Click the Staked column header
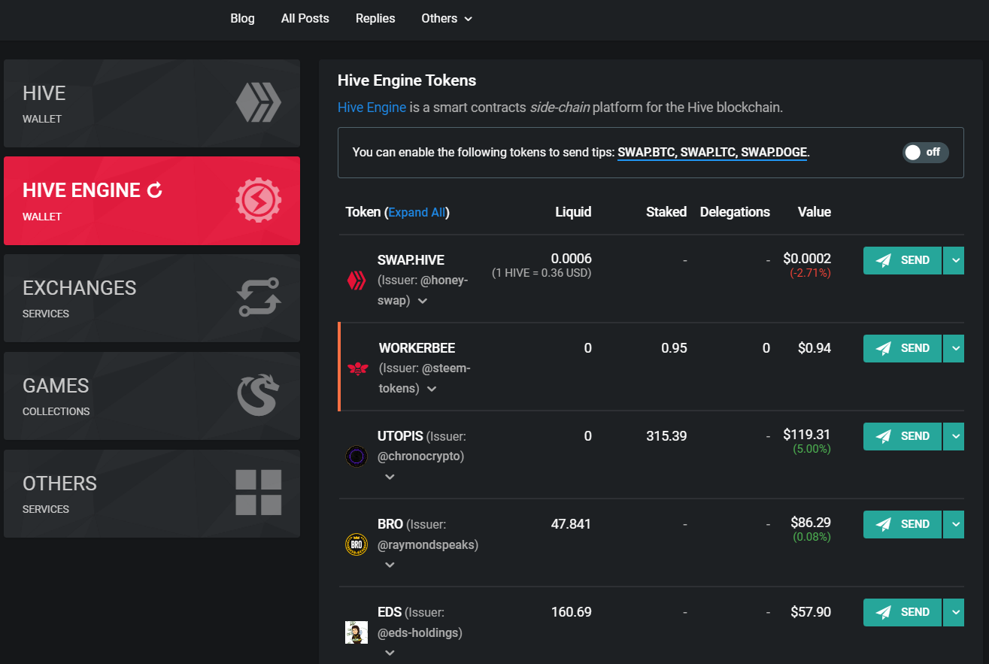 [x=666, y=212]
